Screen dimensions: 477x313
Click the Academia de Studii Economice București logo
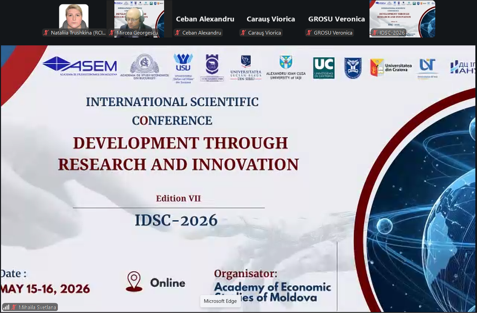coord(145,67)
